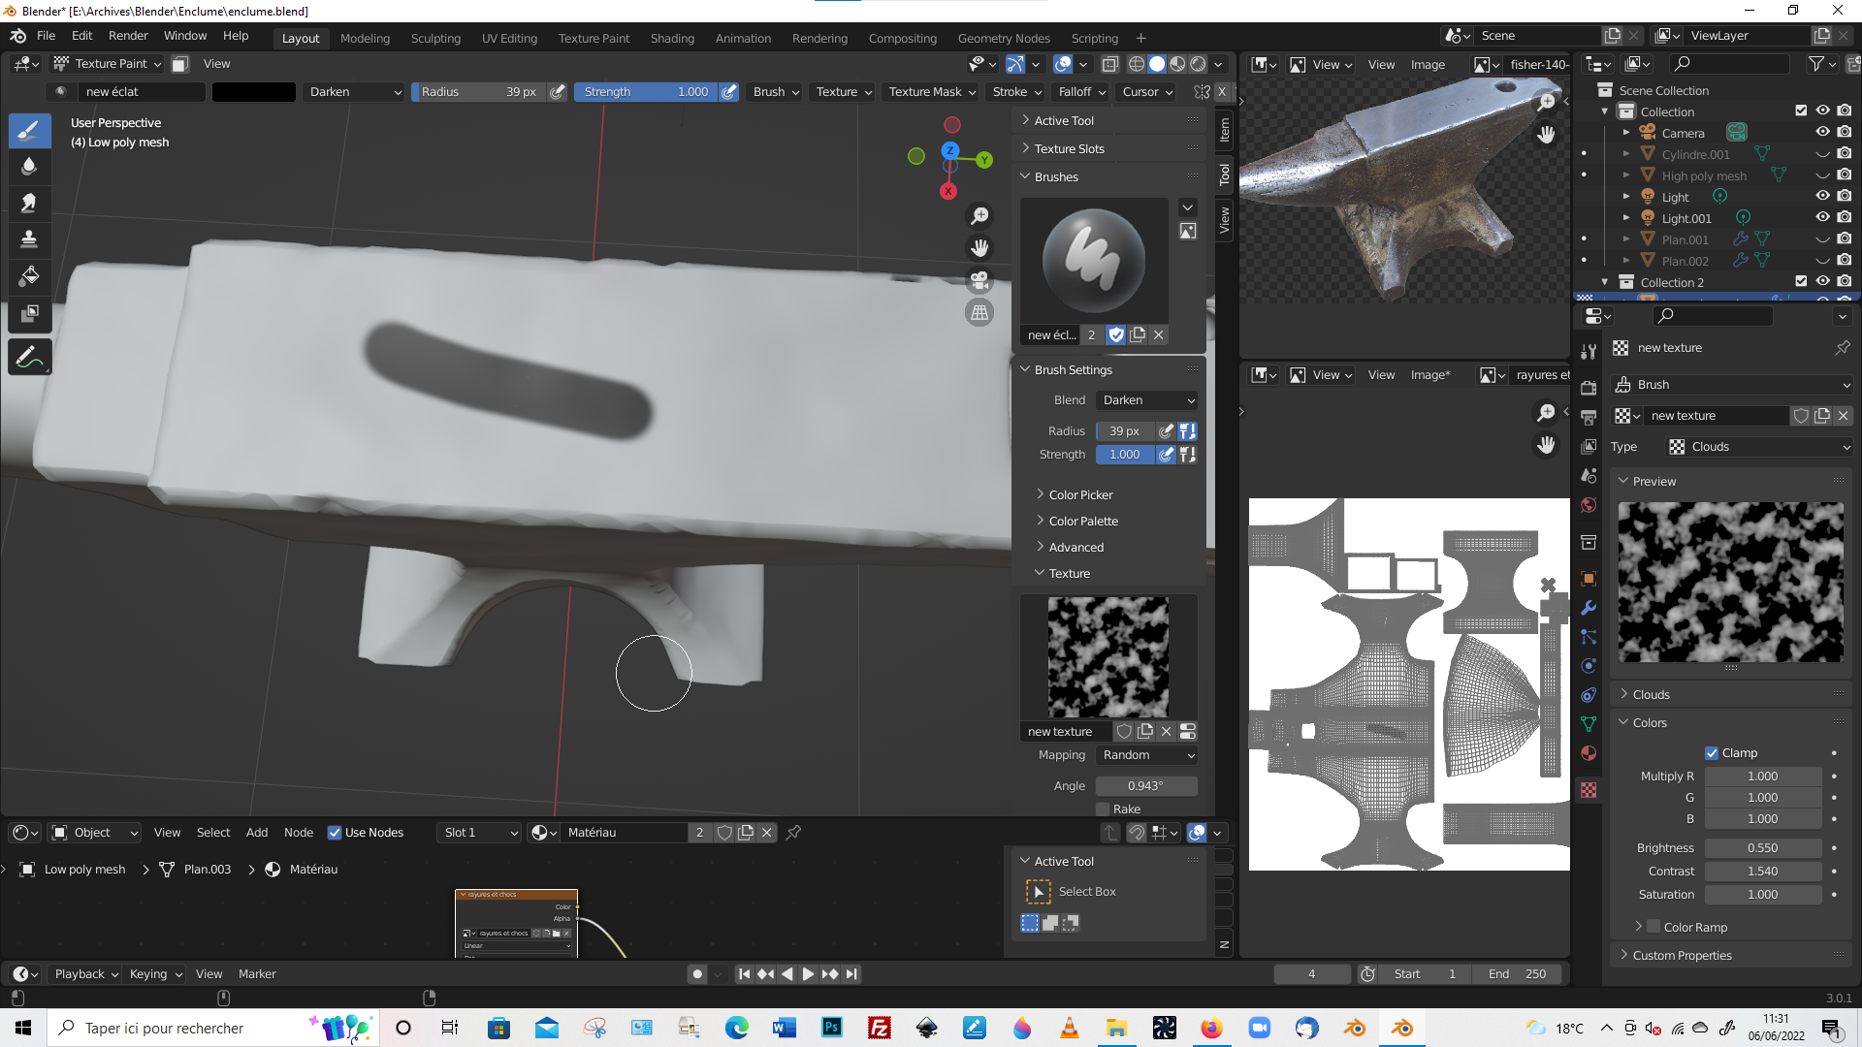Expand the Custom Properties panel

1681,956
